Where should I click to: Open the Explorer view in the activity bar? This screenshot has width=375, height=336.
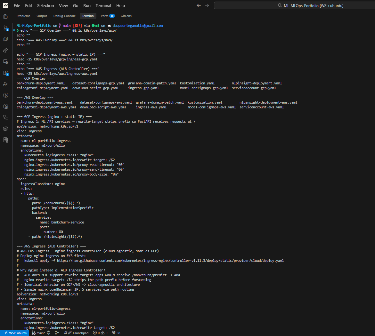[x=5, y=17]
